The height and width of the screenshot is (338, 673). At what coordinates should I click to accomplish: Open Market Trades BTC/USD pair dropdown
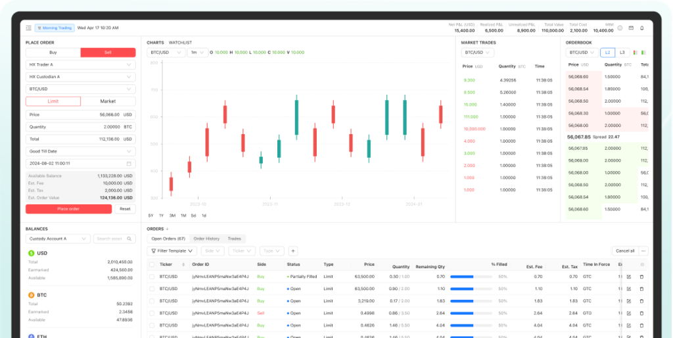(x=478, y=53)
